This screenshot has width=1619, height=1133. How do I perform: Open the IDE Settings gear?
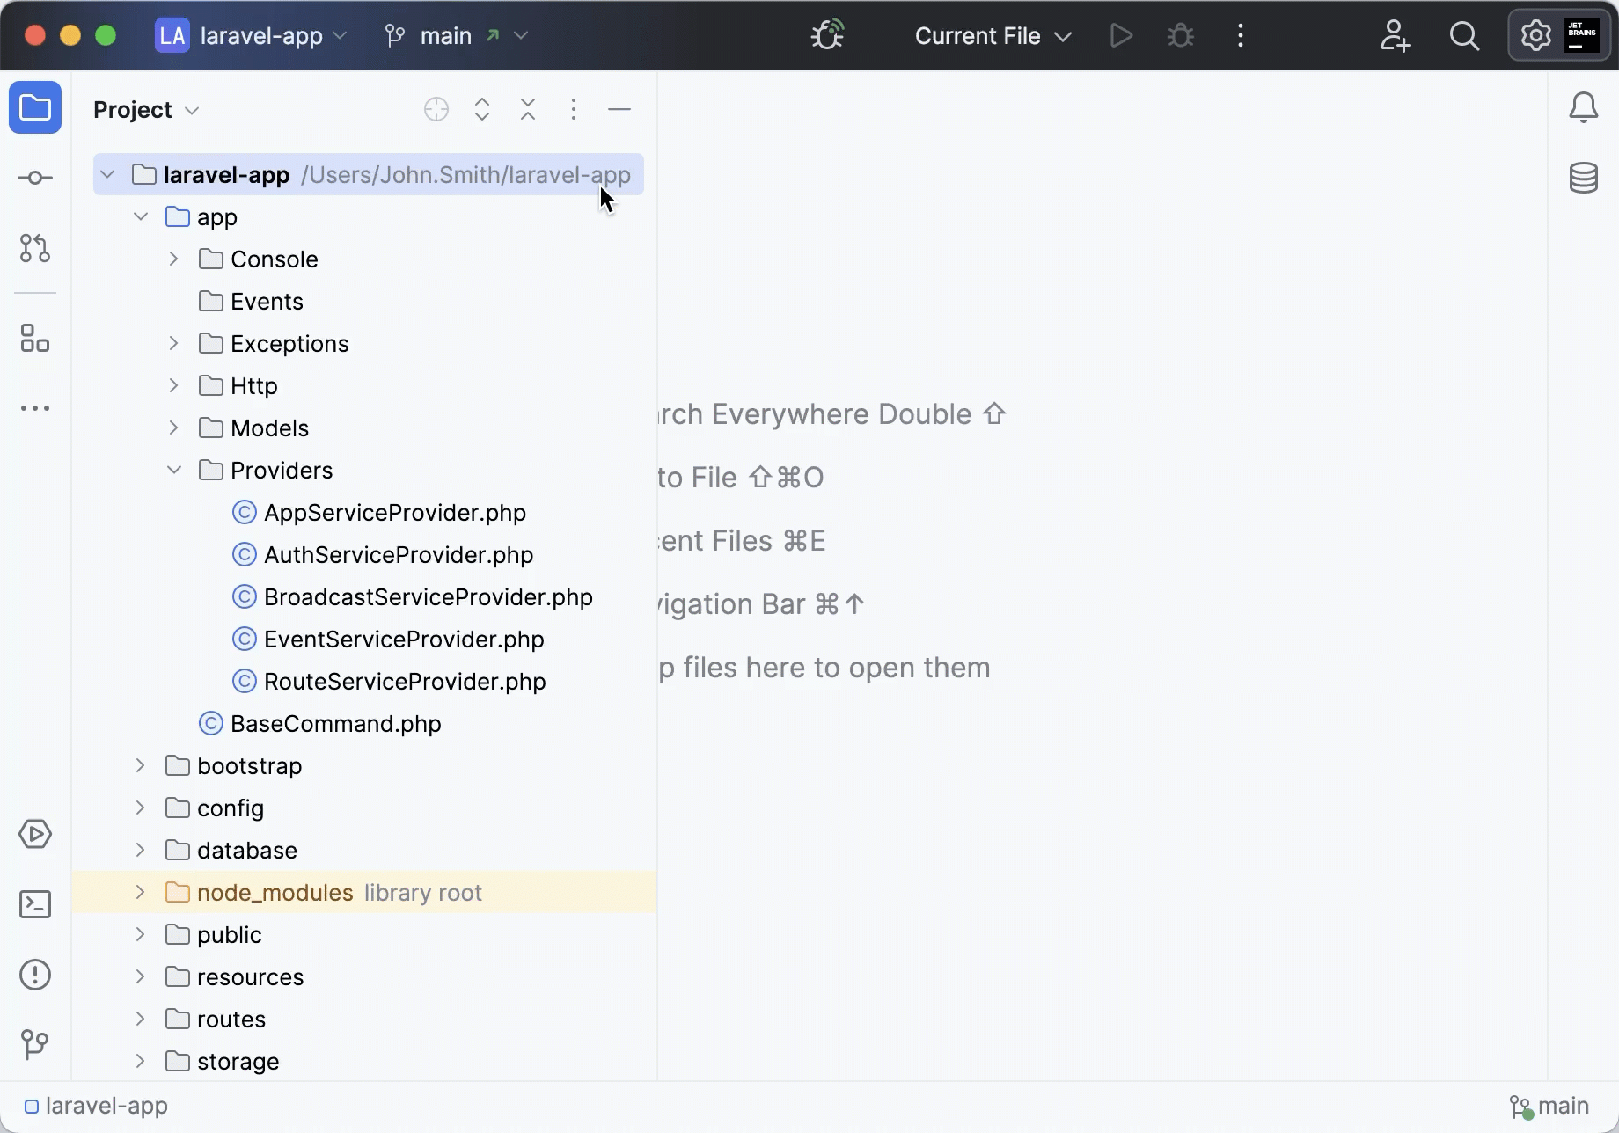point(1535,35)
